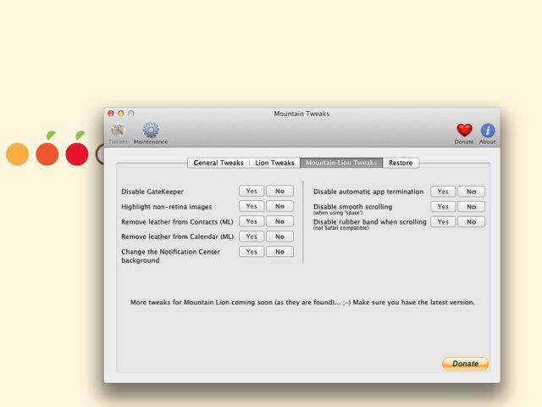This screenshot has height=407, width=542.
Task: Click the Disable GateKeeper label
Action: [152, 192]
